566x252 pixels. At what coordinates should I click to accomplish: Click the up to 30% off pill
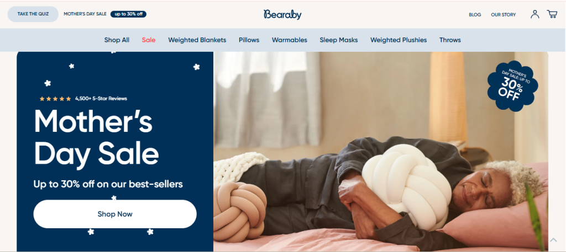128,14
